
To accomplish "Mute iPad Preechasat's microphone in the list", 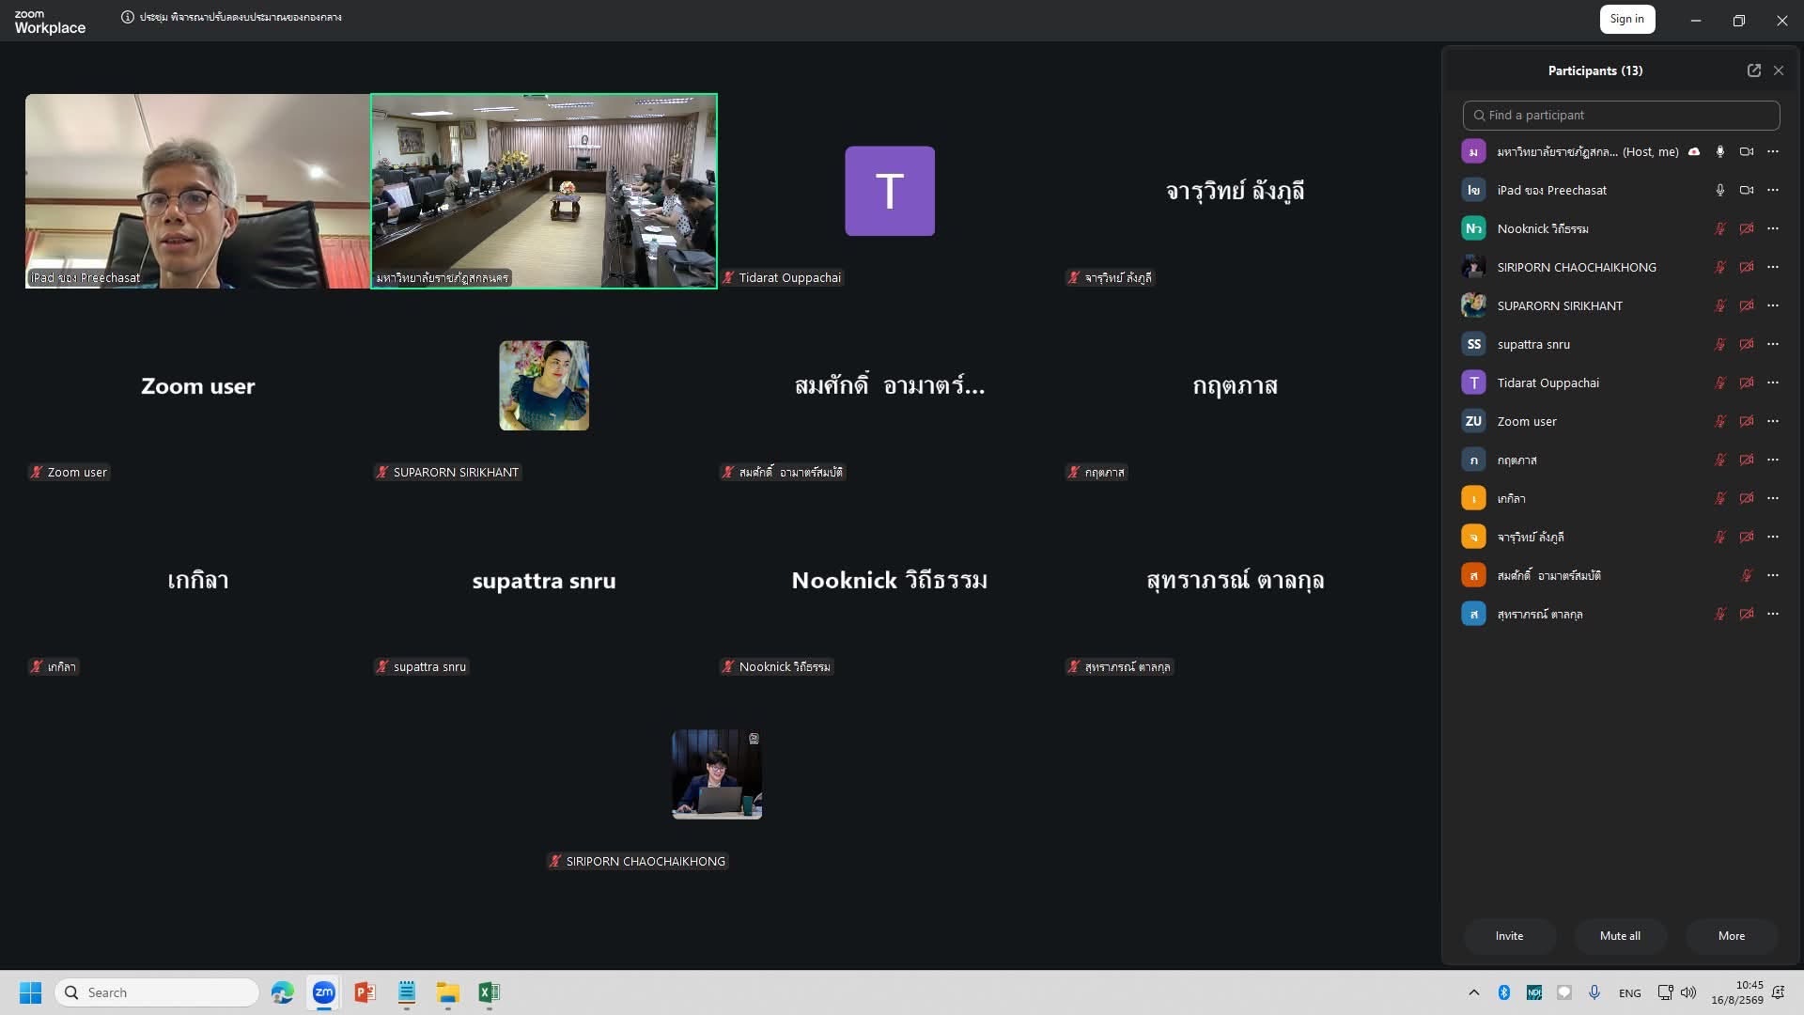I will [x=1720, y=190].
